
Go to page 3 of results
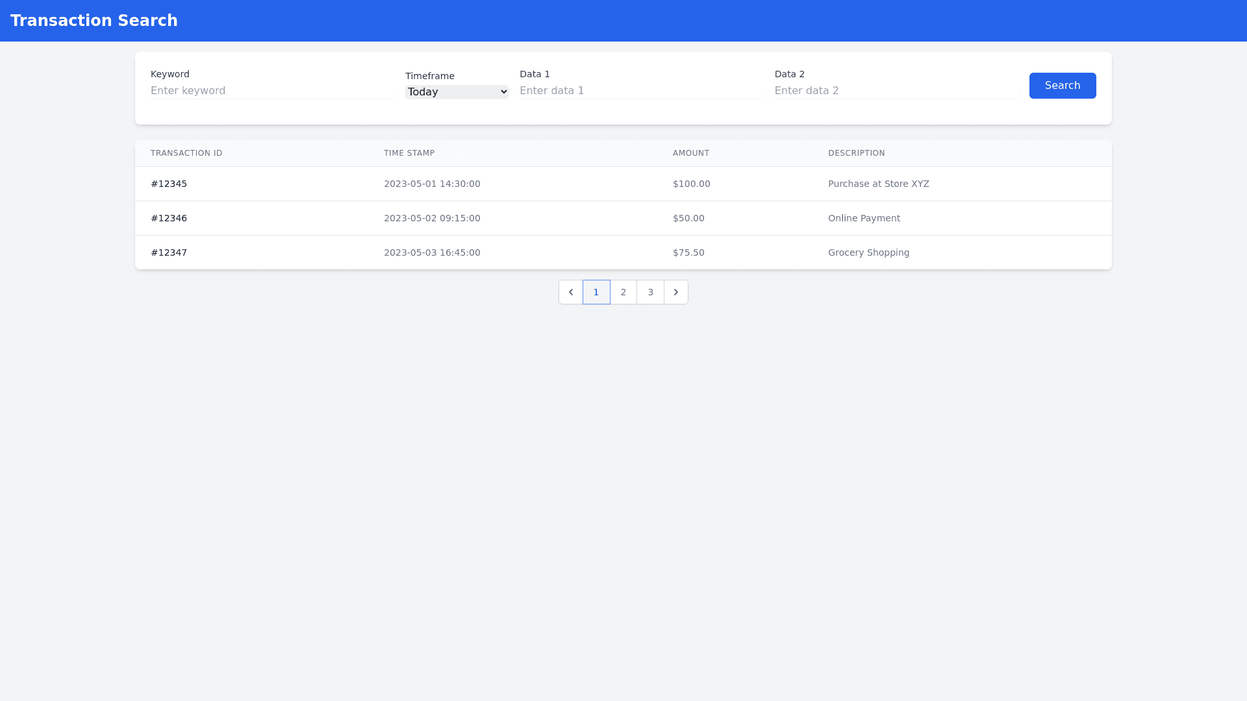coord(650,292)
